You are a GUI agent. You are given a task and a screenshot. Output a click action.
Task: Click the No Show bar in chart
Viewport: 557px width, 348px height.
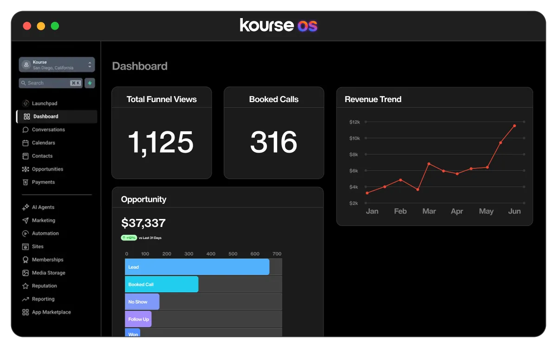tap(142, 302)
